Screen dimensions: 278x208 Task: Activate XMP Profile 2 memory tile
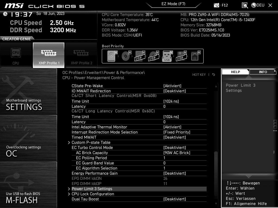pyautogui.click(x=81, y=55)
